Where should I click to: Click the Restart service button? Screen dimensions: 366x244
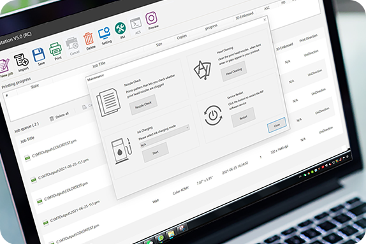[x=243, y=117]
